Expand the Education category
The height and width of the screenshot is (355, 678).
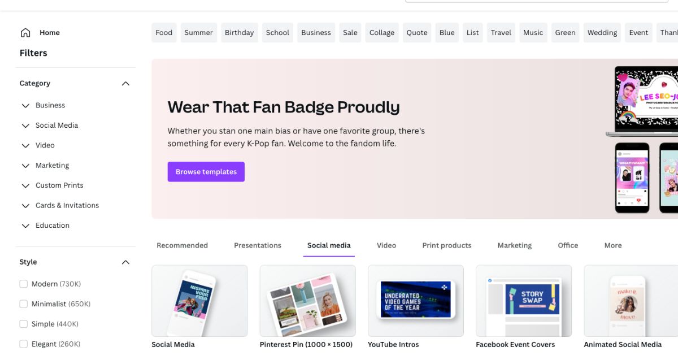[25, 225]
